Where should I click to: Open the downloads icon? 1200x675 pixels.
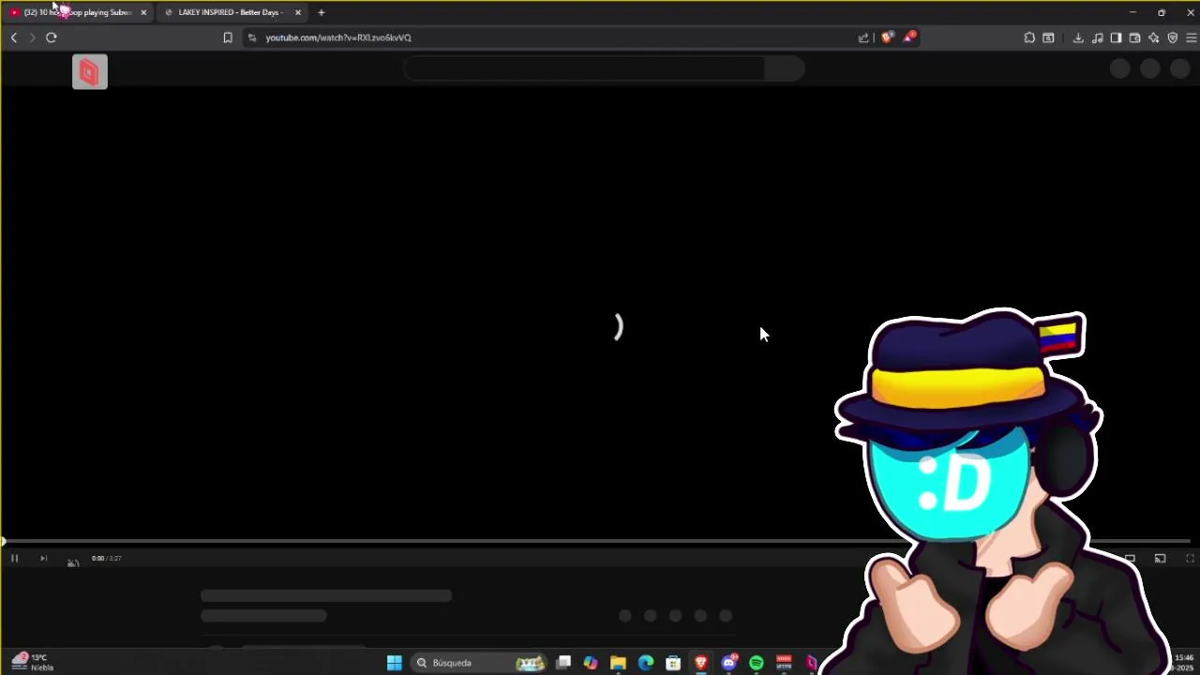1078,37
